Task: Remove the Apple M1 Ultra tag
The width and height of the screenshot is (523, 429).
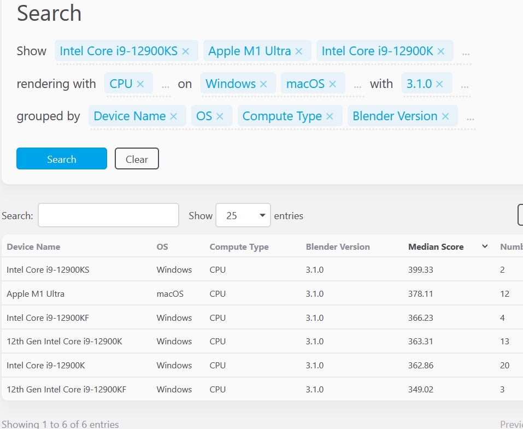Action: [298, 51]
